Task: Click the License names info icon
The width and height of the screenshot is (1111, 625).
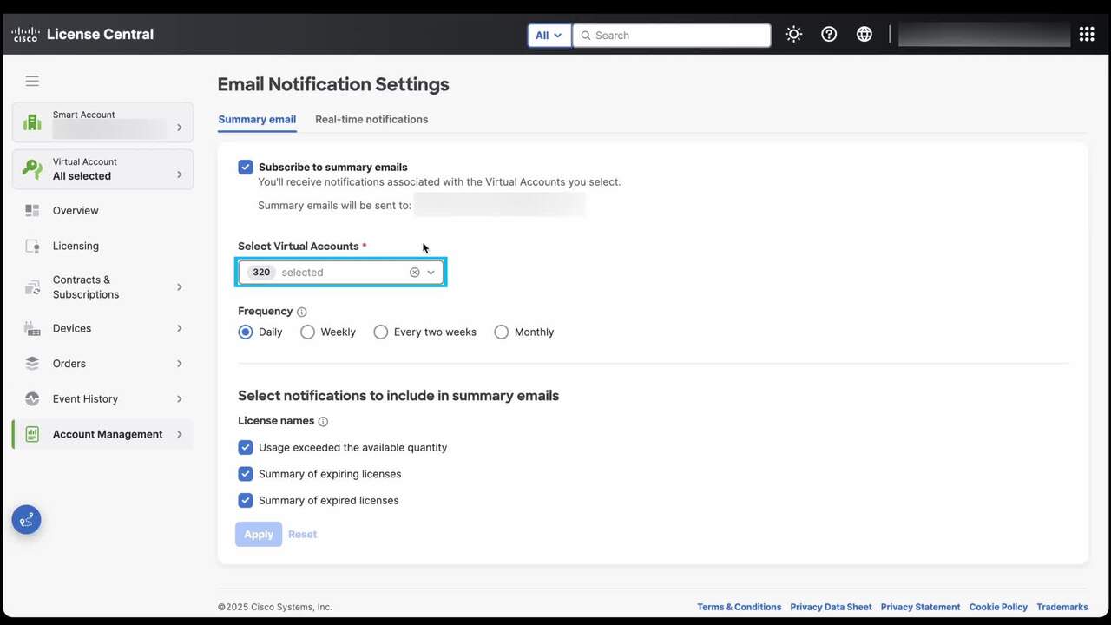Action: [323, 422]
